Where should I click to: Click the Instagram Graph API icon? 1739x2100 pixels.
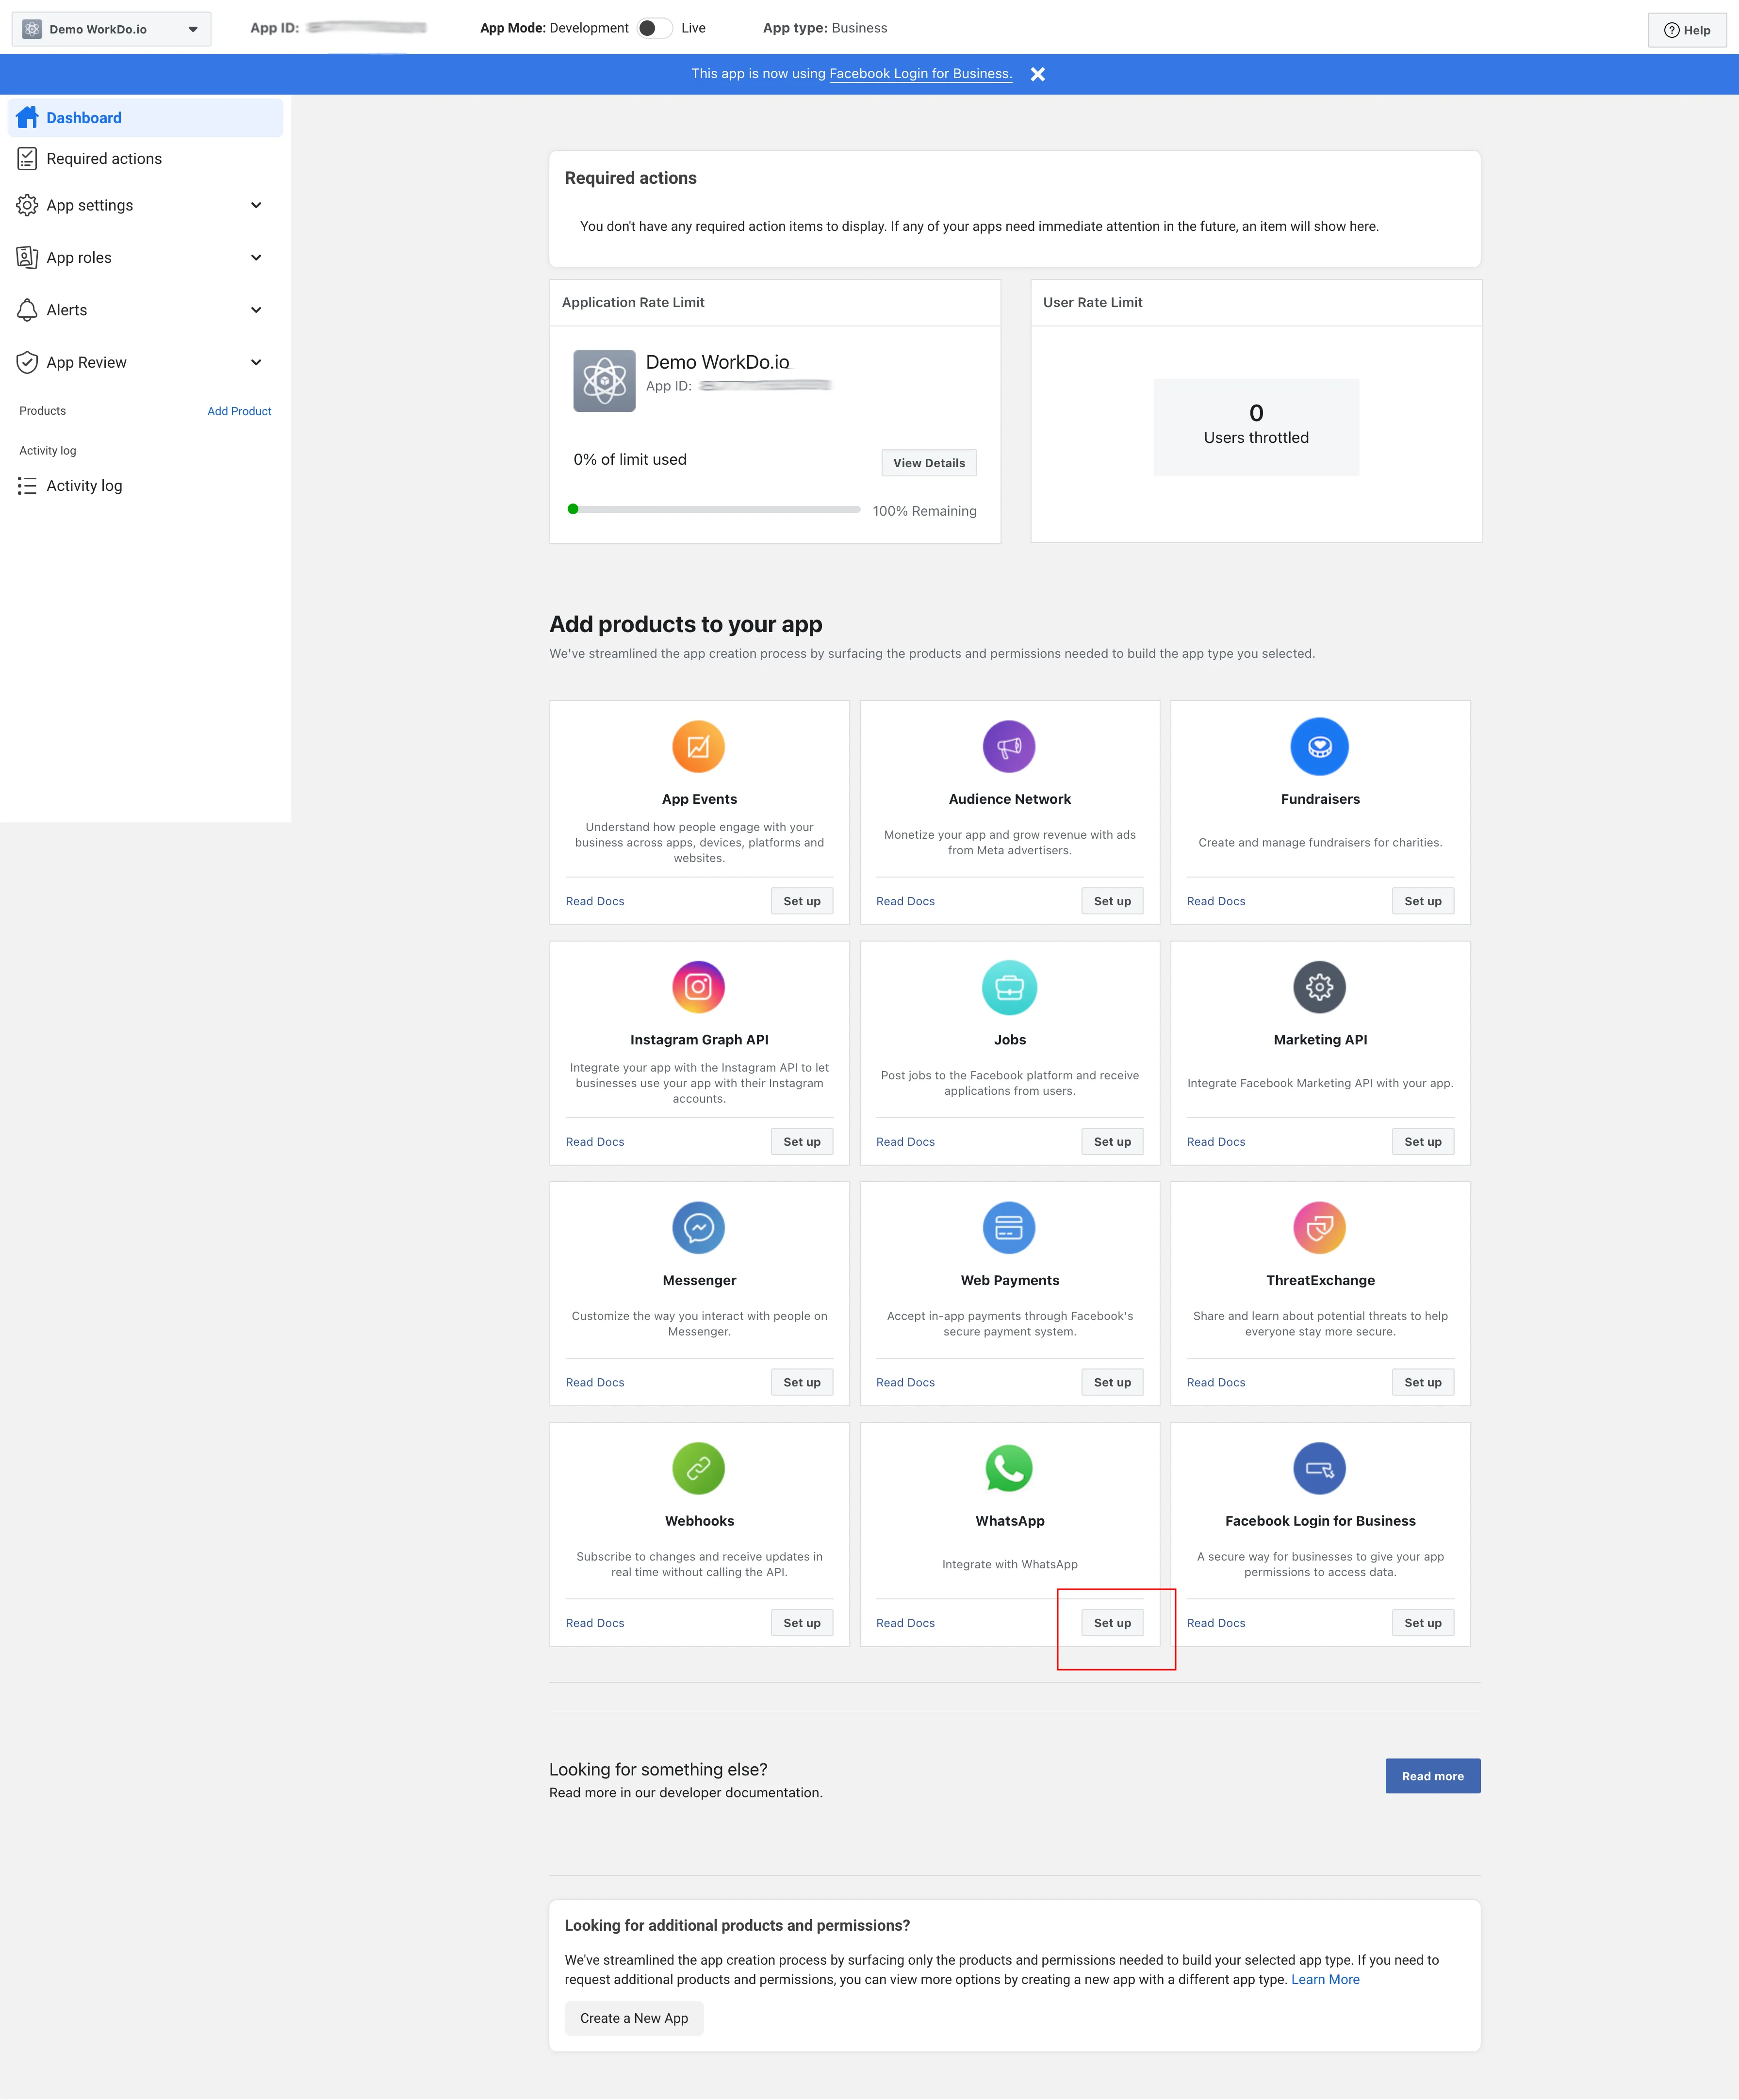pos(698,987)
